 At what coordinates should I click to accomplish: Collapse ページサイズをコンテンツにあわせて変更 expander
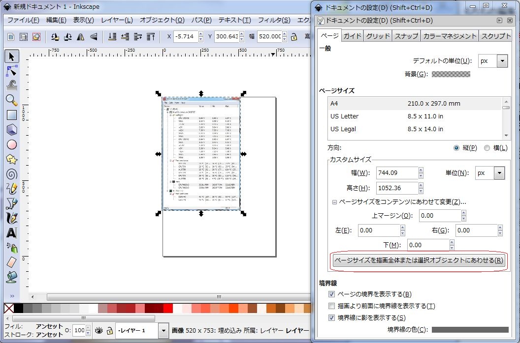(x=335, y=202)
